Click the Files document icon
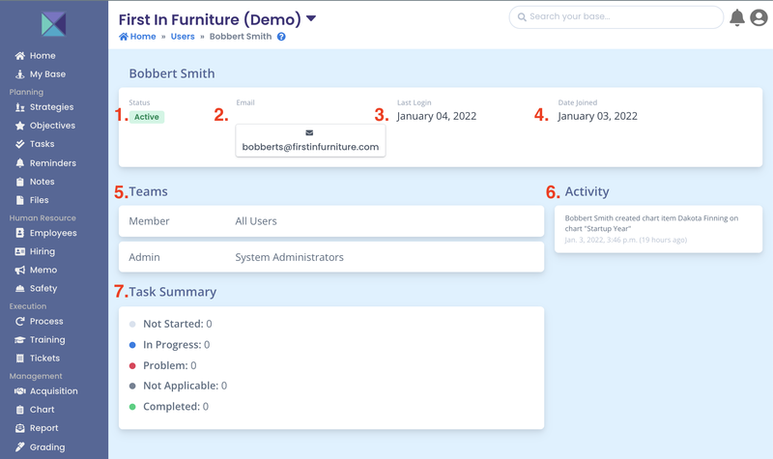This screenshot has height=459, width=773. (19, 200)
